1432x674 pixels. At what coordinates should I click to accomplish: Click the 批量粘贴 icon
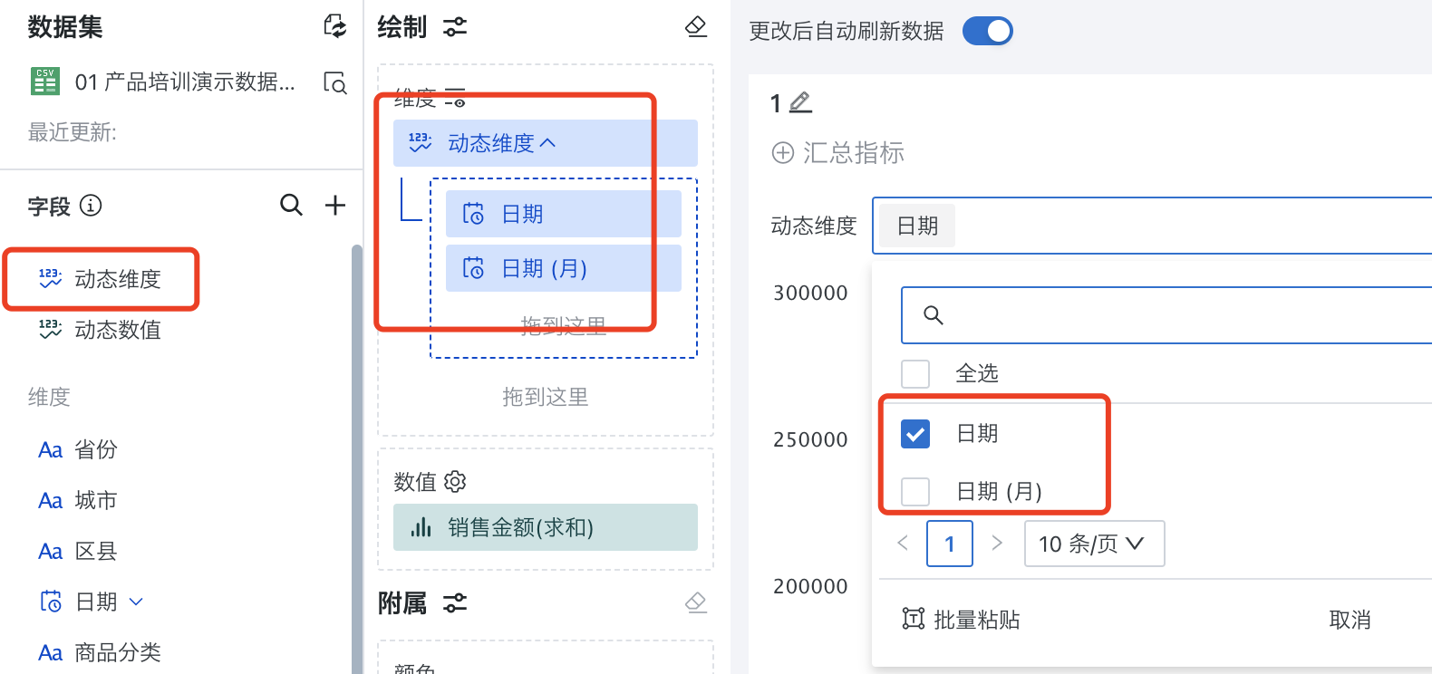(913, 619)
